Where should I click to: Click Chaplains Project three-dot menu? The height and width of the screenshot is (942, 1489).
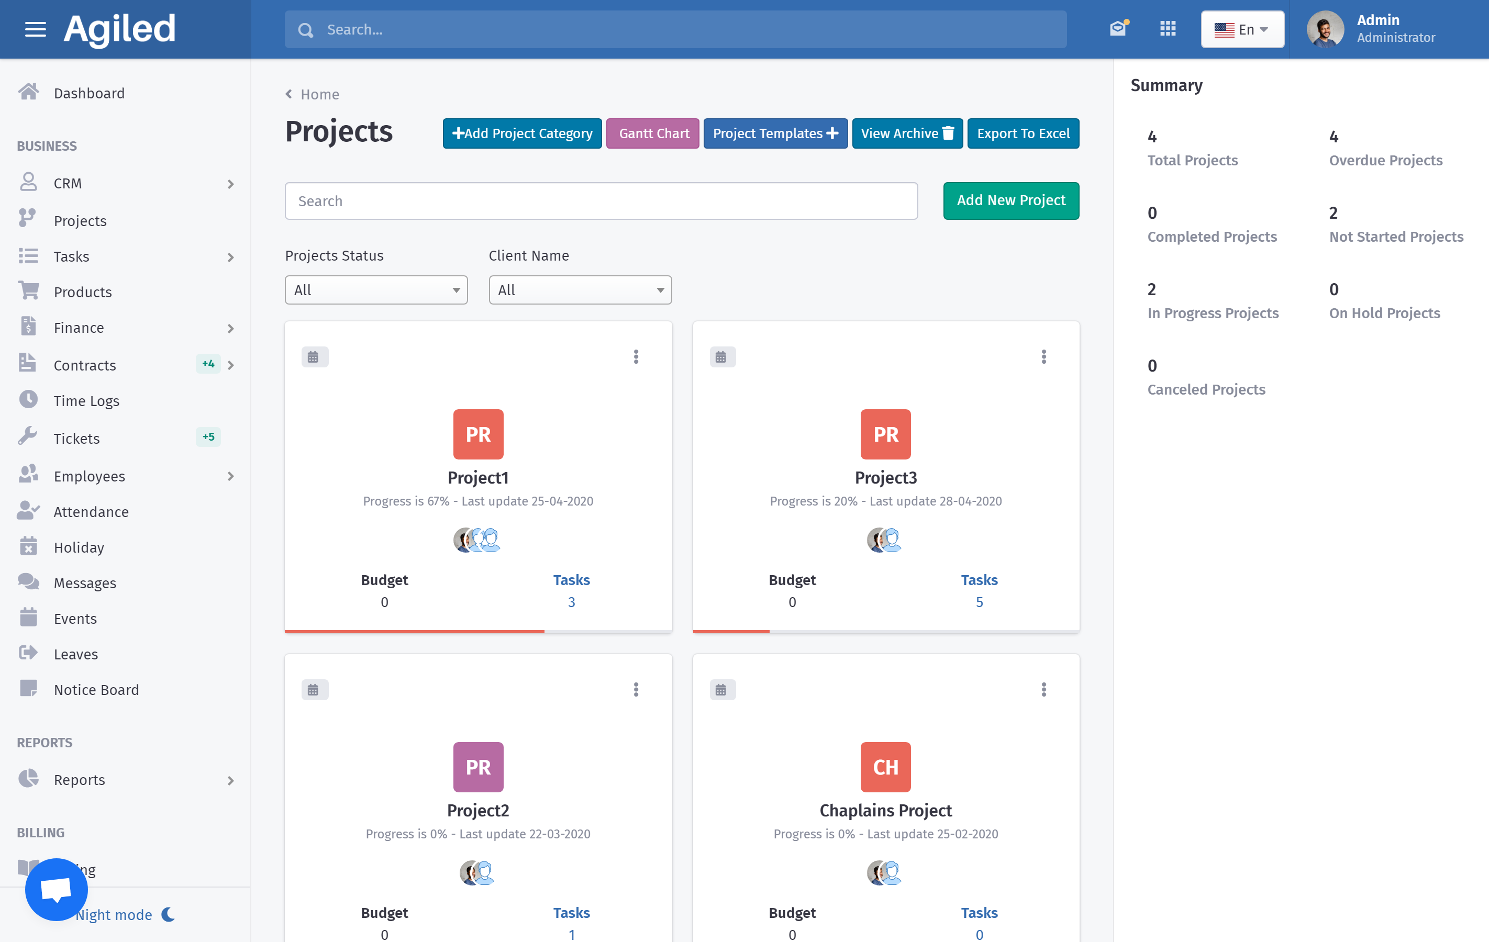coord(1043,689)
